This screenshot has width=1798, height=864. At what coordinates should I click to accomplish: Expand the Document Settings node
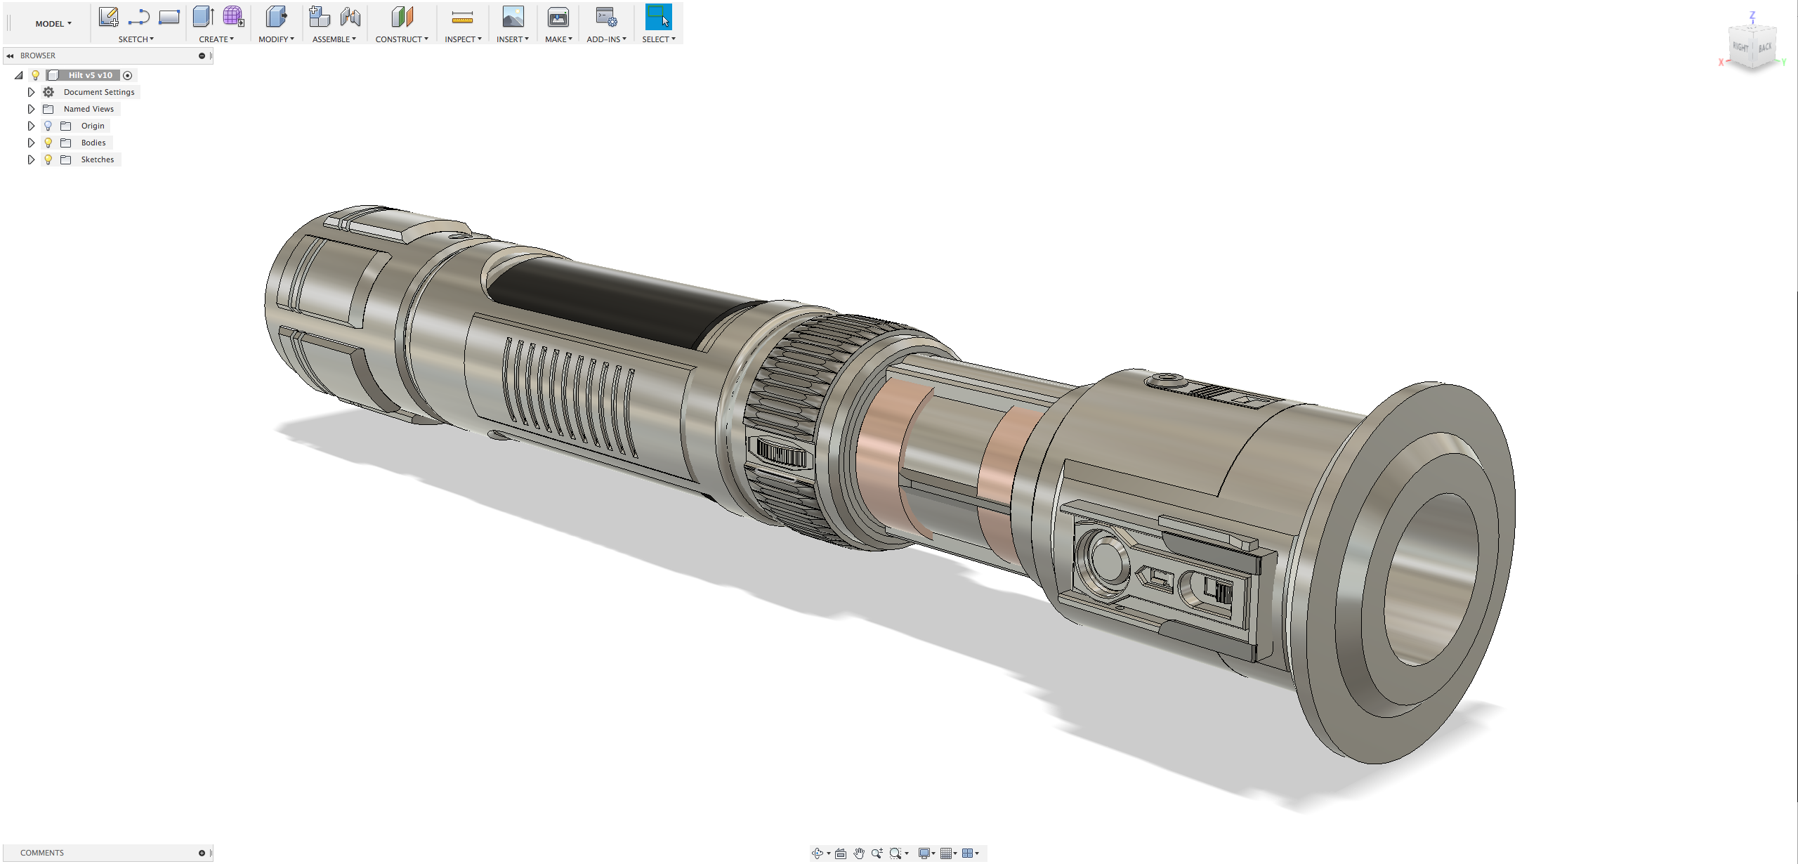[x=31, y=92]
